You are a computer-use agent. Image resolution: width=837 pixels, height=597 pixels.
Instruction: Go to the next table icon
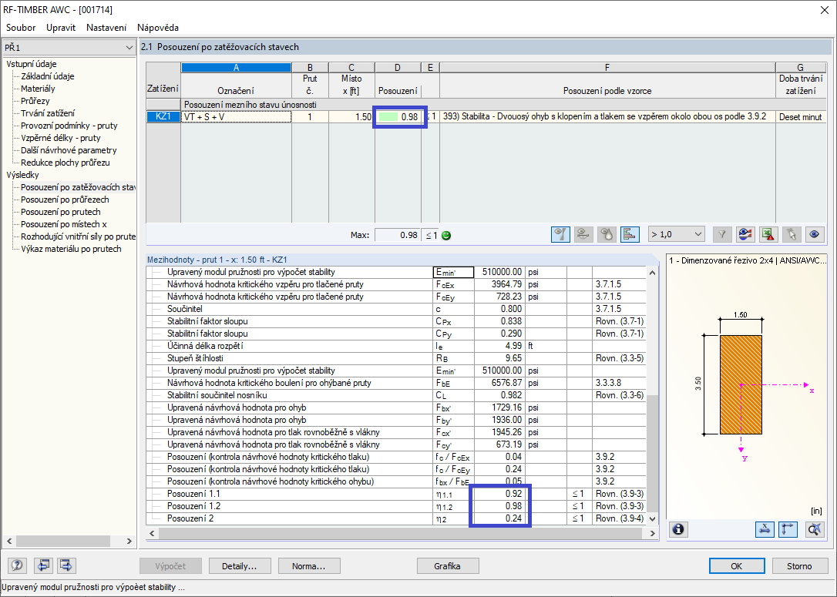tap(66, 565)
